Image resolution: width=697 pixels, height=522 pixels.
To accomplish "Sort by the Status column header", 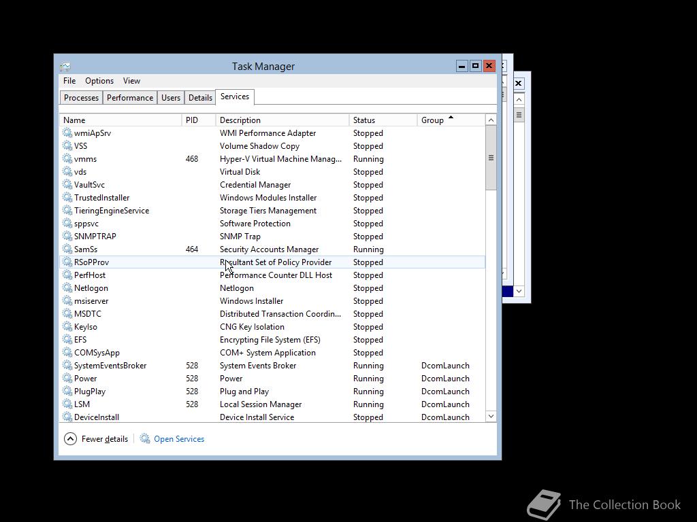I will 383,120.
